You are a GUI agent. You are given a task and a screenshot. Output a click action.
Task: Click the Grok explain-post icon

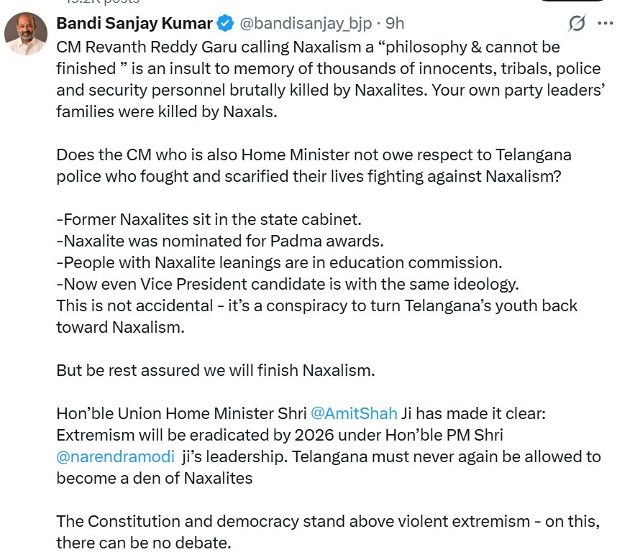(577, 24)
